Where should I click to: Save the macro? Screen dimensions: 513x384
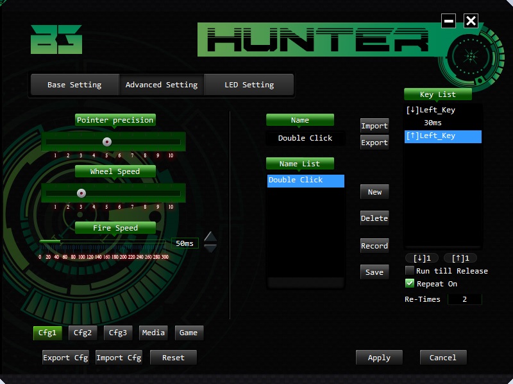click(374, 272)
